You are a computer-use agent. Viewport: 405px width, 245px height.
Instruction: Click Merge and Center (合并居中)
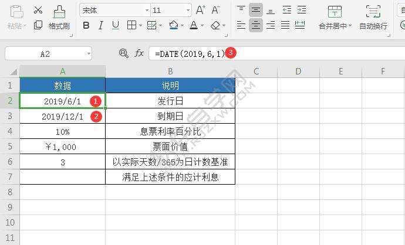pyautogui.click(x=335, y=17)
